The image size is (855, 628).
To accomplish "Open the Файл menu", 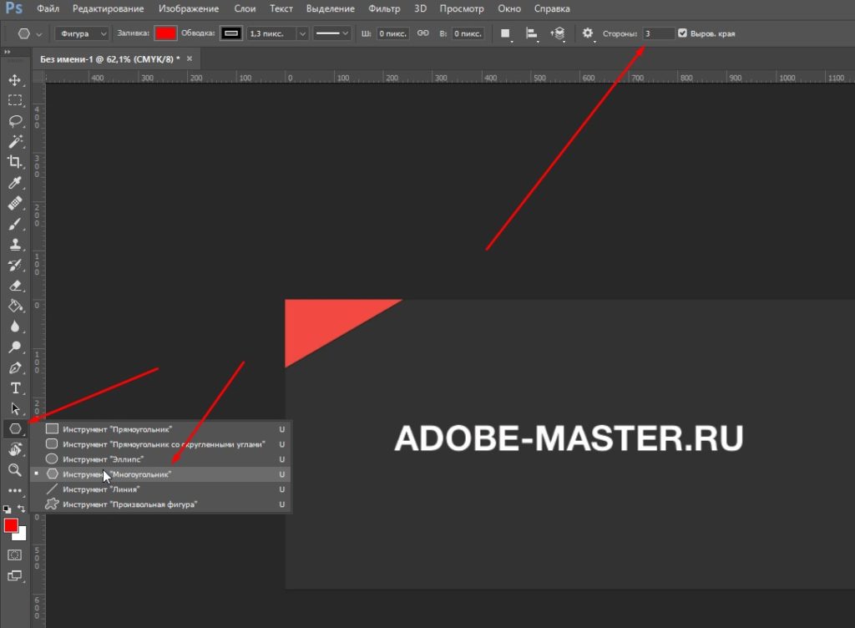I will pyautogui.click(x=48, y=8).
